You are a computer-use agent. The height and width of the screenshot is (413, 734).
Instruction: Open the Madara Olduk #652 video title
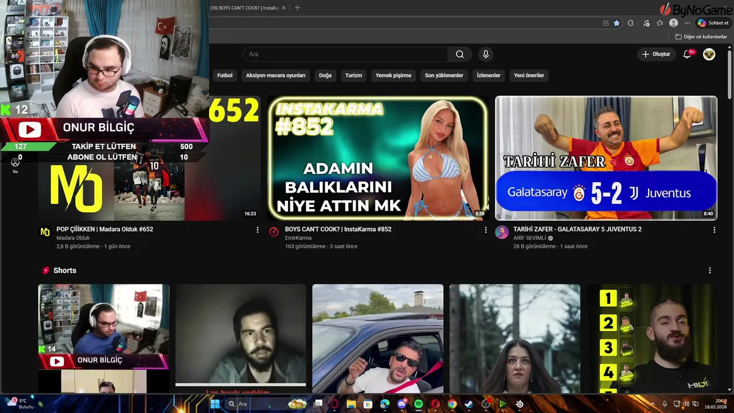point(104,229)
